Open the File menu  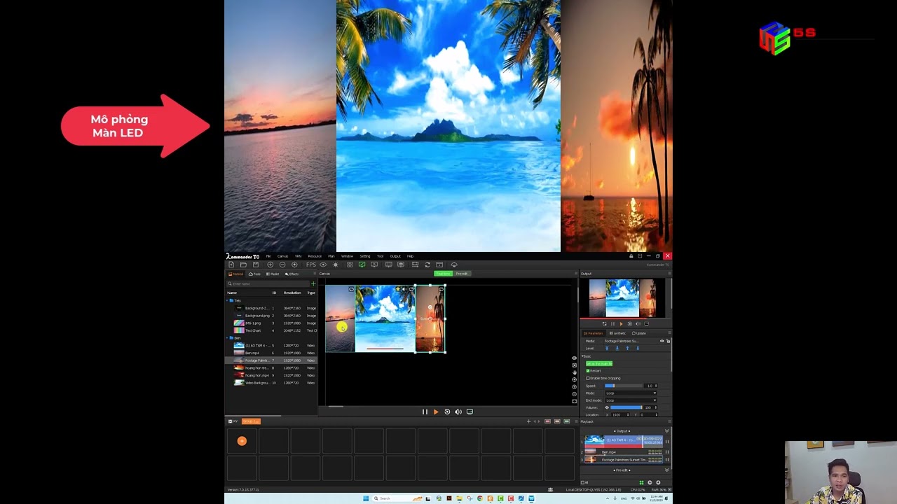268,256
